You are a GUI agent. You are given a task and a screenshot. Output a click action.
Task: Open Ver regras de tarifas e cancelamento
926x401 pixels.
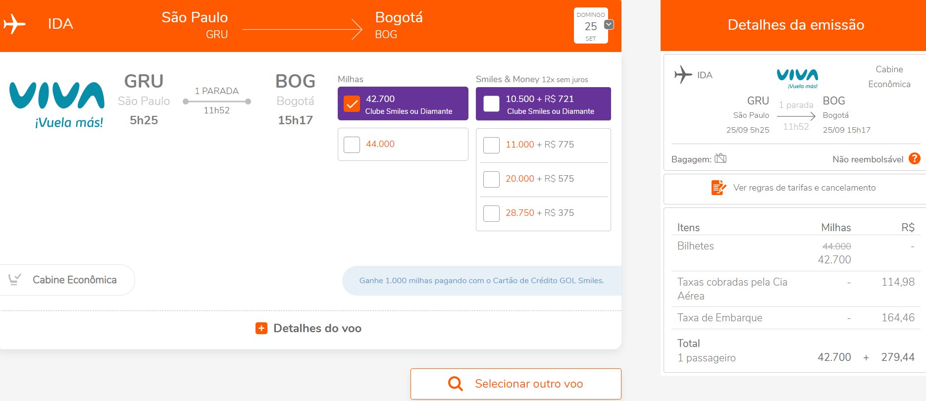[795, 188]
